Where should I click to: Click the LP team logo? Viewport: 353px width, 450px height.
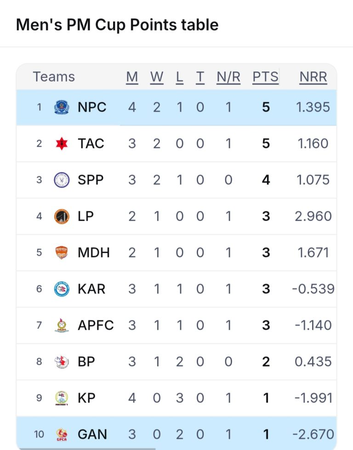62,216
